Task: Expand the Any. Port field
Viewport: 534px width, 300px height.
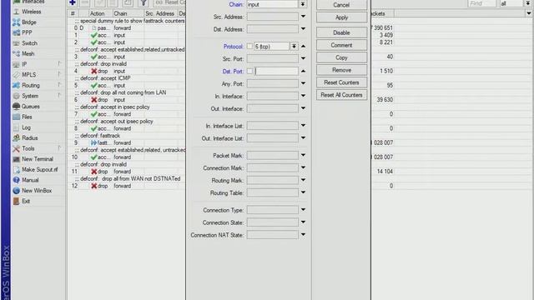Action: click(303, 83)
